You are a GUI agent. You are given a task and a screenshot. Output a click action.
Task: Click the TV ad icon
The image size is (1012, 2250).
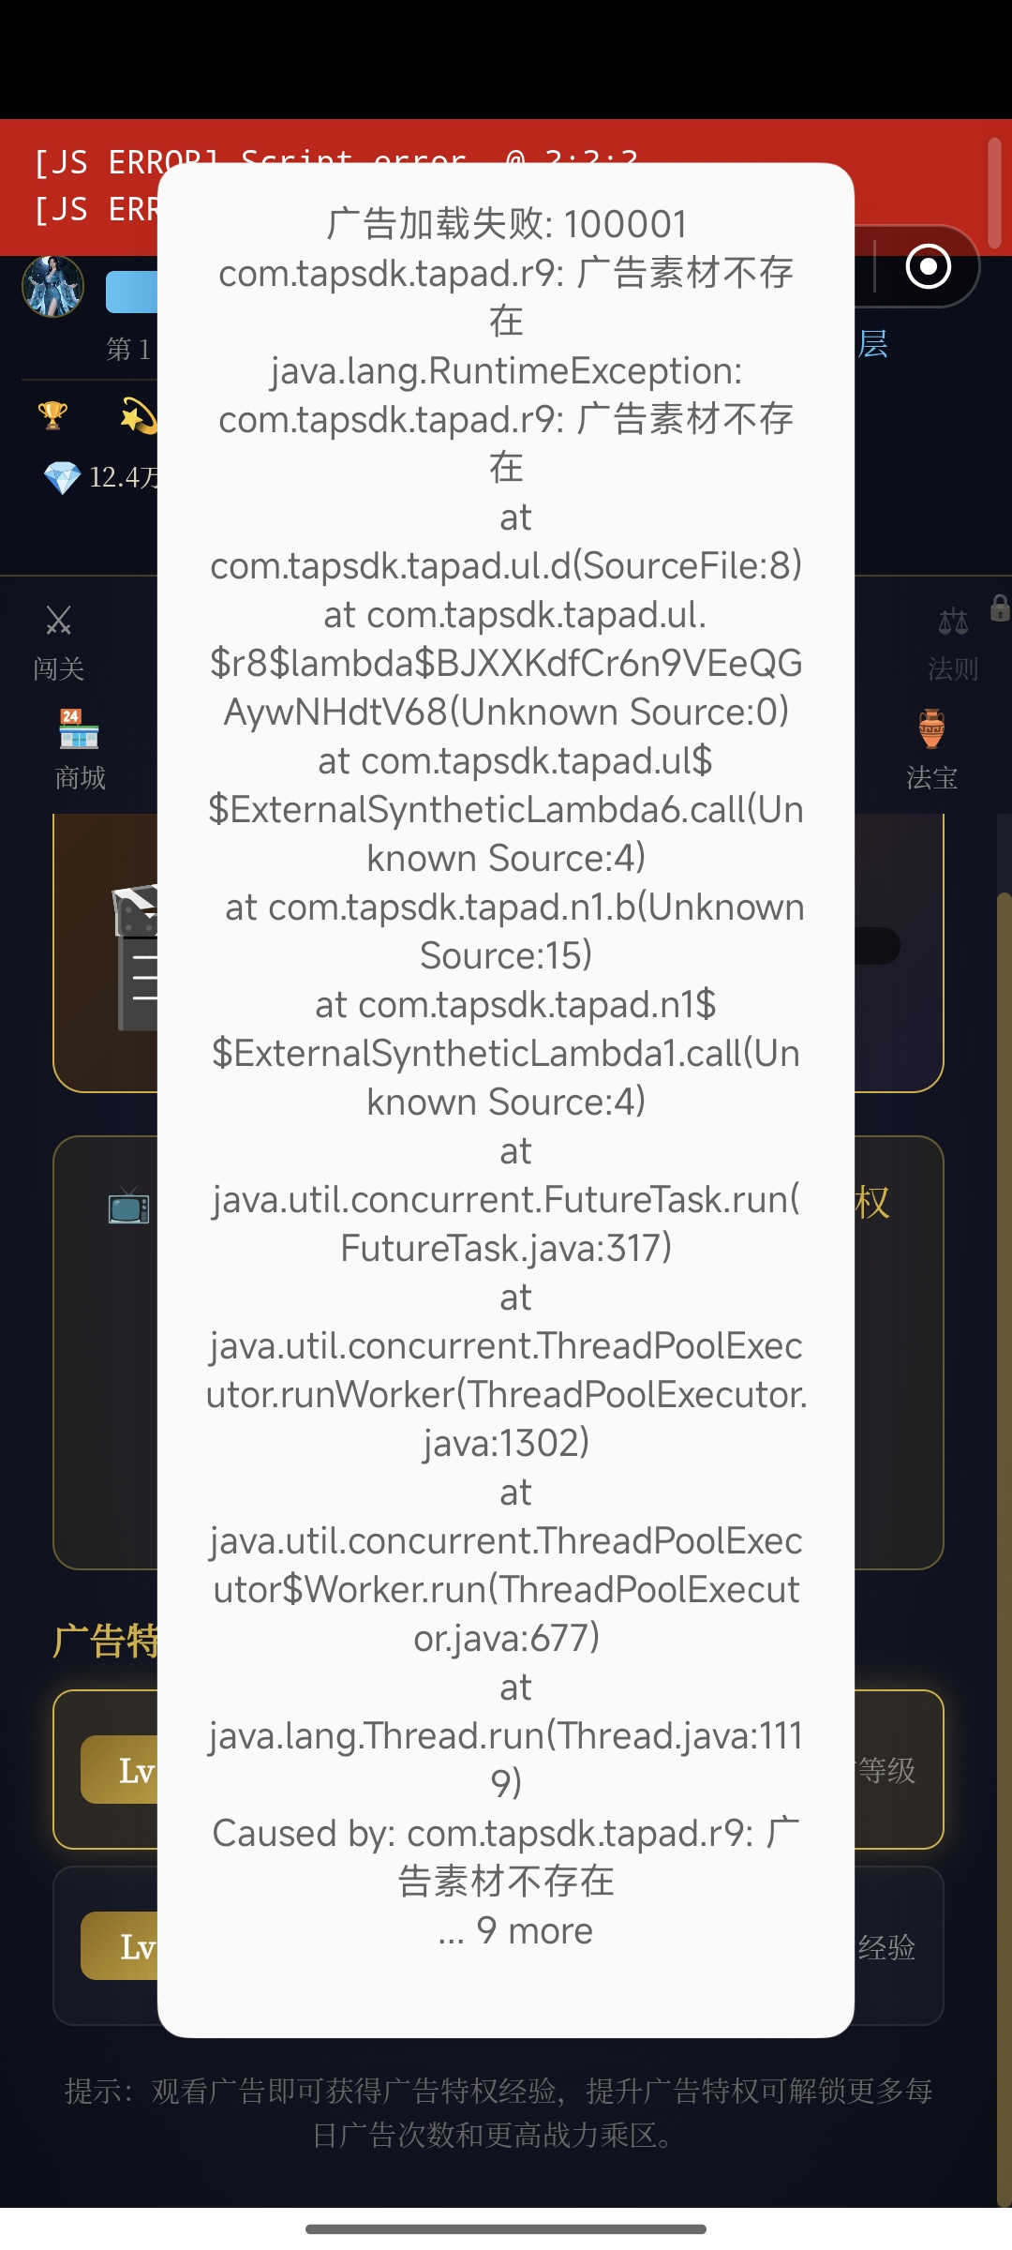coord(128,1206)
